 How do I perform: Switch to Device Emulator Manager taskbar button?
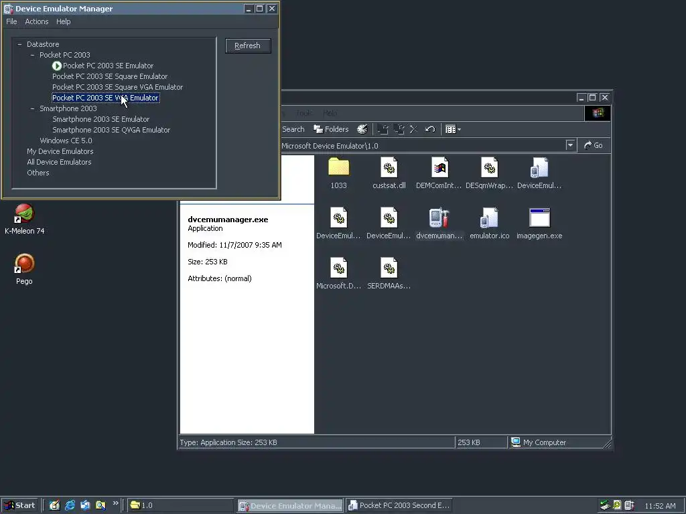290,506
